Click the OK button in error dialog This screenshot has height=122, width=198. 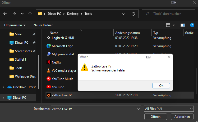tap(161, 85)
